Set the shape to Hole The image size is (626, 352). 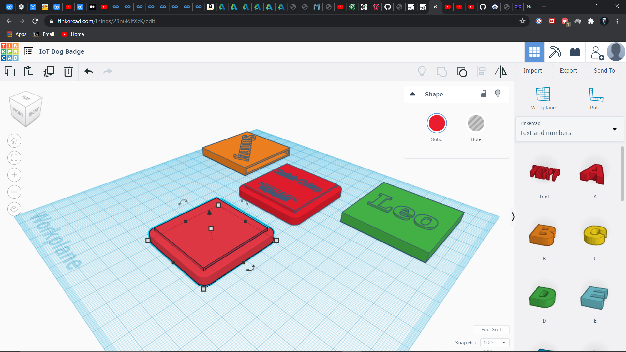476,124
